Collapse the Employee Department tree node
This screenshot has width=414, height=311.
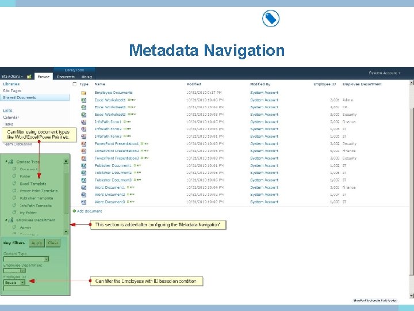pos(6,219)
